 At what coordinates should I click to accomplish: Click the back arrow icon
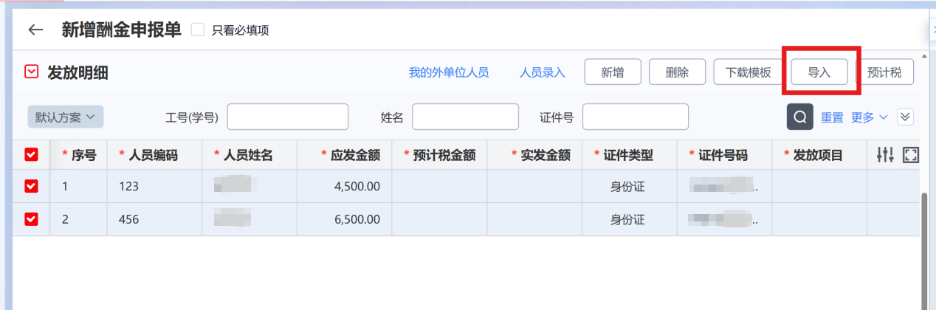(x=35, y=30)
